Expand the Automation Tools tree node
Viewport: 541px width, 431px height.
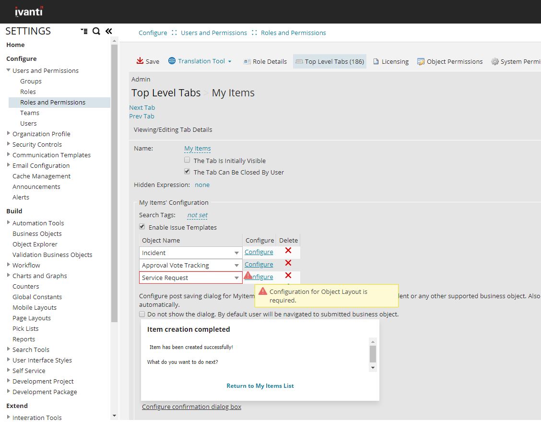pos(9,222)
